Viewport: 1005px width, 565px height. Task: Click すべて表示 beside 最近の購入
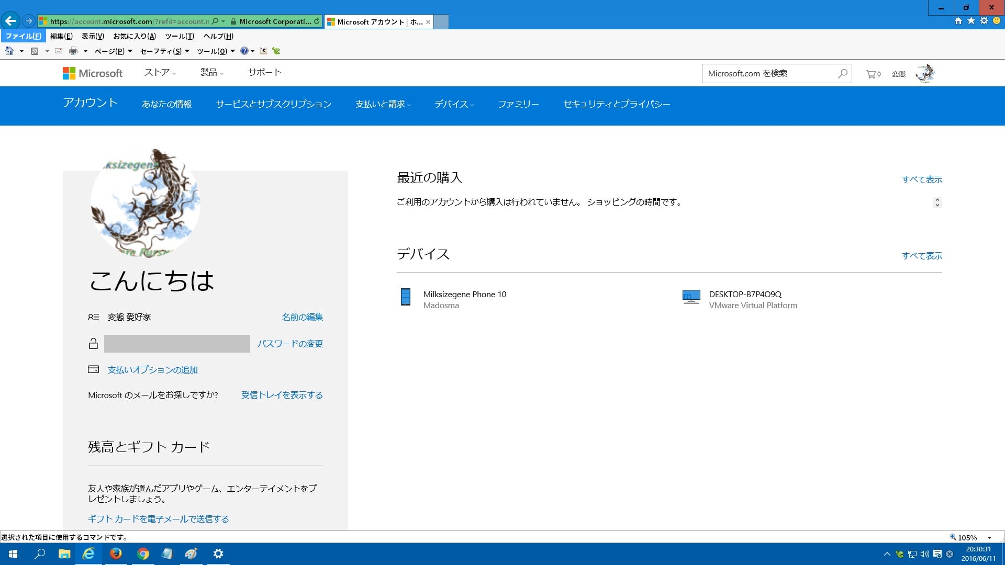point(922,179)
